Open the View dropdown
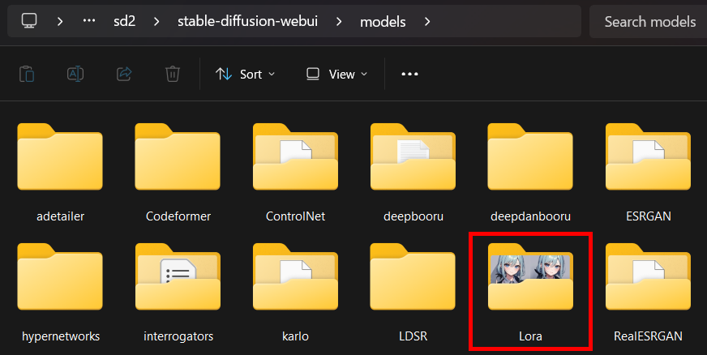 (336, 74)
